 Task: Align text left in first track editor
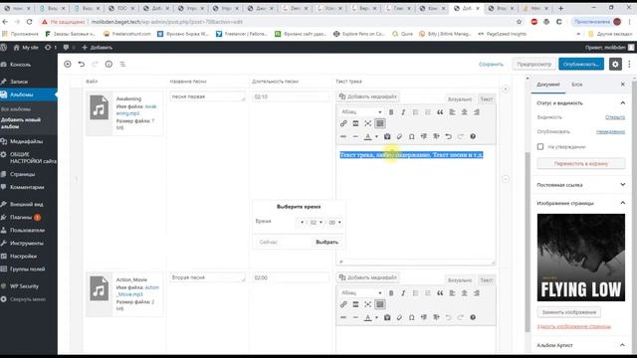452,112
